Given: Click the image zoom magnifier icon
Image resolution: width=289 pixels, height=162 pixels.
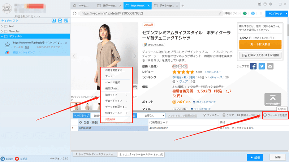Looking at the screenshot, I should tap(135, 87).
